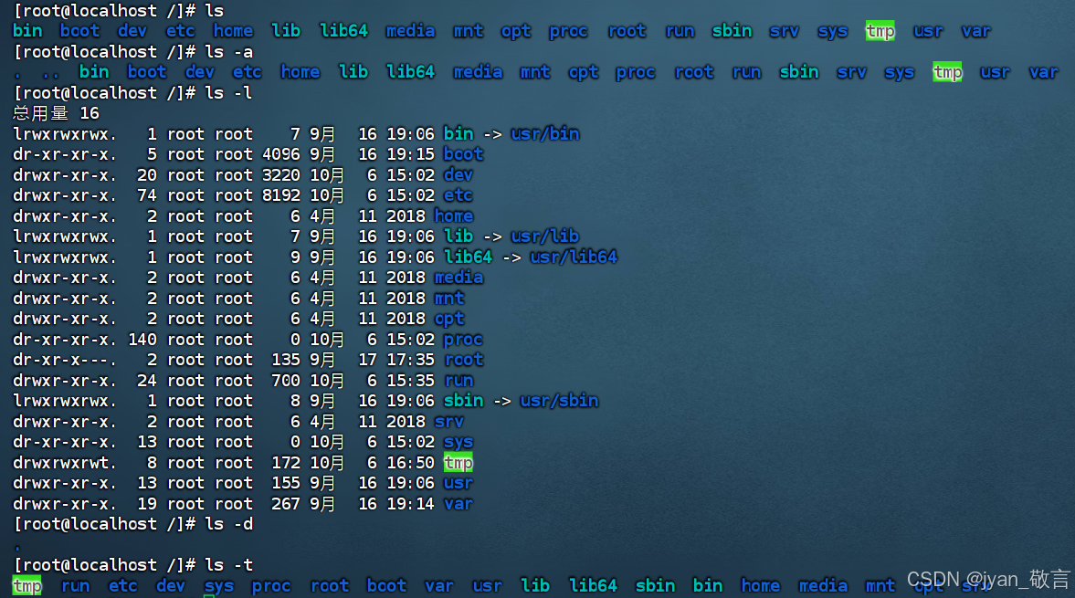Click the 'ls -d' command line
This screenshot has width=1075, height=598.
[x=133, y=525]
